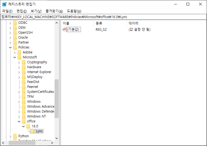Click the Policies folder icon
Screen dimensions: 207x146
(x=15, y=47)
